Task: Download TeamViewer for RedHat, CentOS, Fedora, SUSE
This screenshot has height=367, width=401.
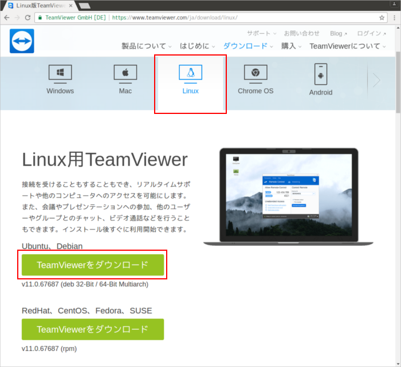Action: [93, 329]
